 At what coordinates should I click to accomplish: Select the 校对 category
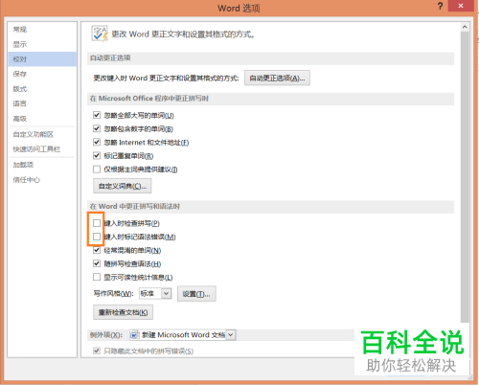(42, 59)
